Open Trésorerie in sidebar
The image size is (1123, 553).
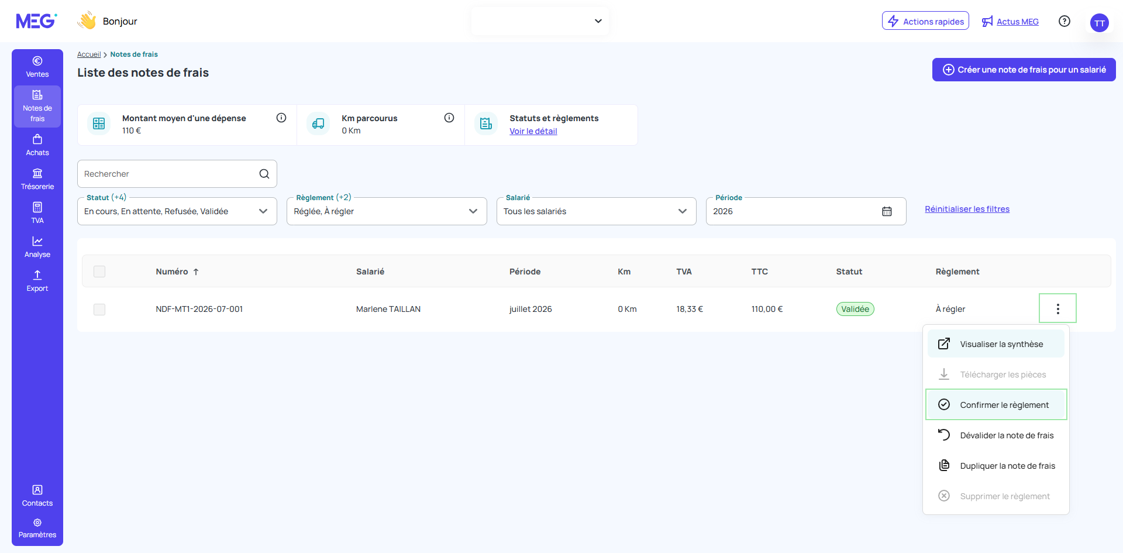[x=37, y=179]
